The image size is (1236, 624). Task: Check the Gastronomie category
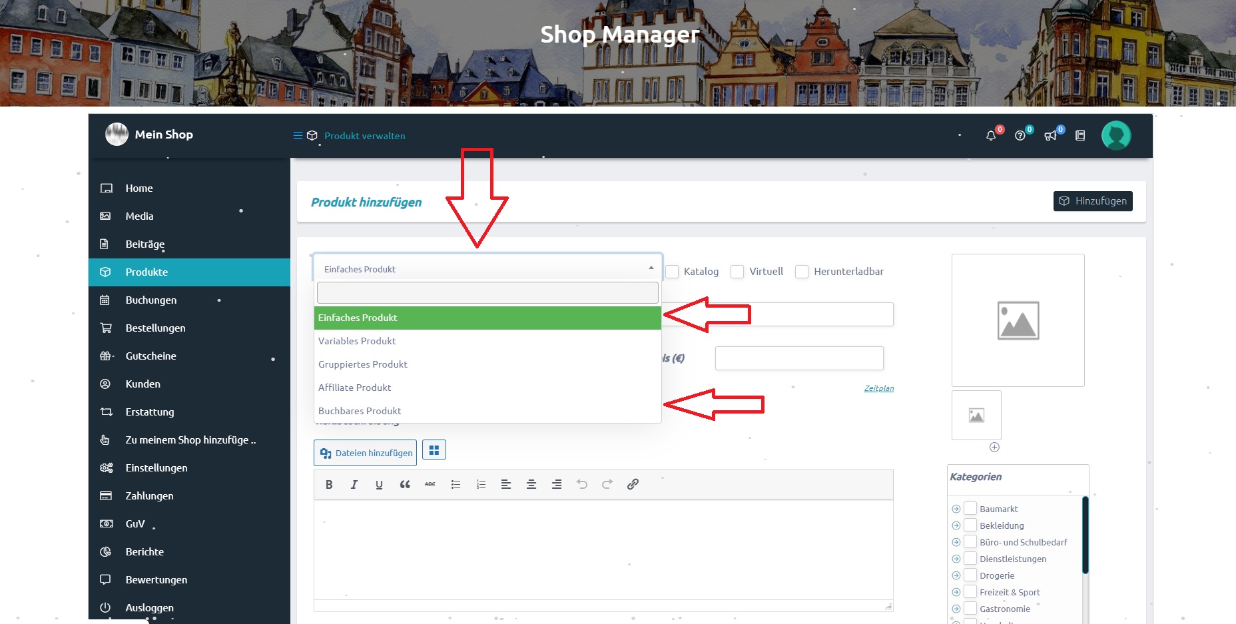970,608
